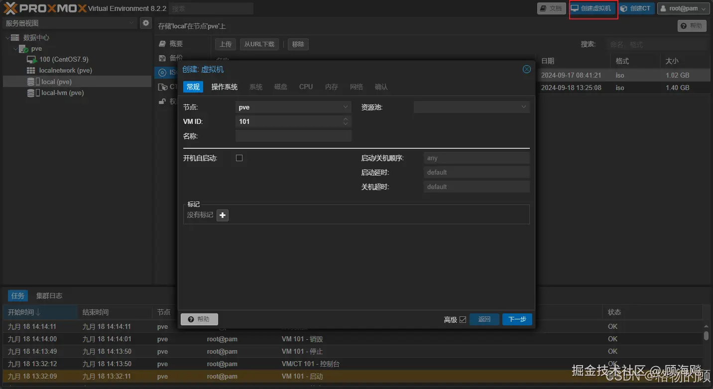Screen dimensions: 713x389
Task: Click the 上传 upload button
Action: [226, 44]
